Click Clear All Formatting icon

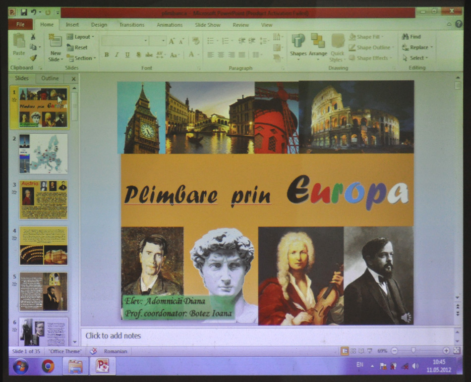(x=196, y=41)
